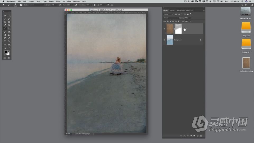Viewport: 254px width, 143px height.
Task: Select Layer 1 mask thumbnail
Action: (x=178, y=29)
